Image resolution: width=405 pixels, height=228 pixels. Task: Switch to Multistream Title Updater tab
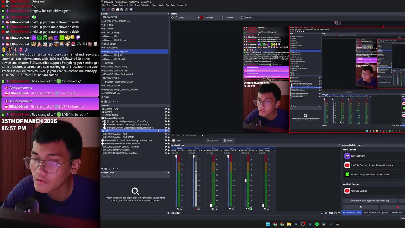pyautogui.click(x=376, y=212)
